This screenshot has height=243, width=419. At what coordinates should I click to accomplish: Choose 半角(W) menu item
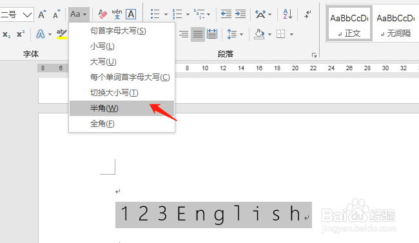pyautogui.click(x=122, y=108)
